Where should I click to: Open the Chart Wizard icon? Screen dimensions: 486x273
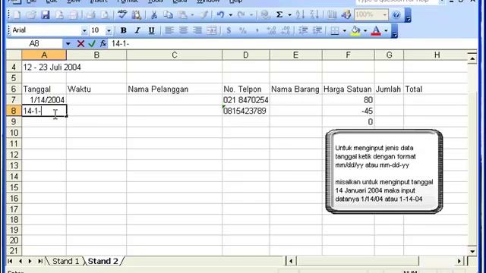(332, 14)
